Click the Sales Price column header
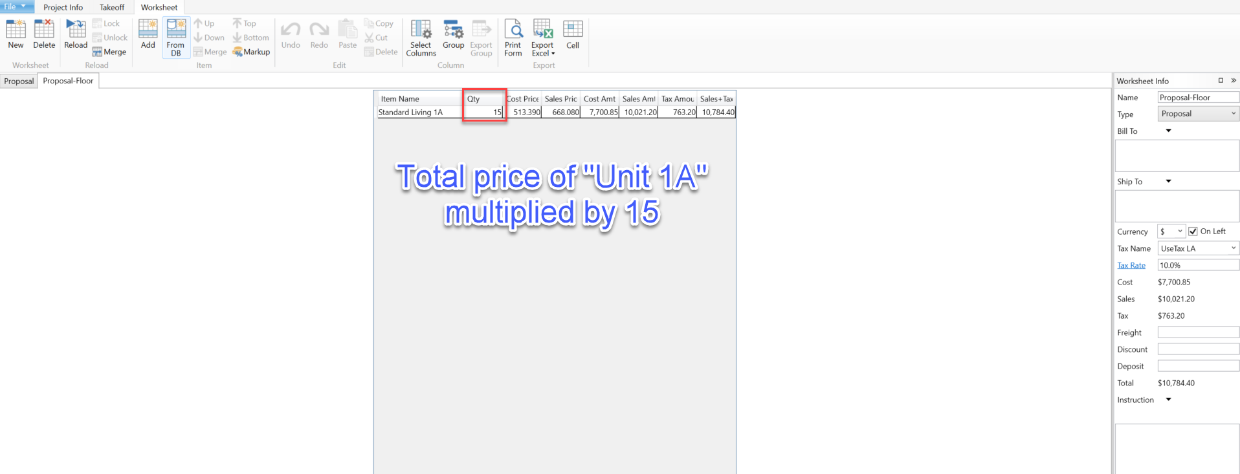Viewport: 1240px width, 474px height. pyautogui.click(x=561, y=99)
